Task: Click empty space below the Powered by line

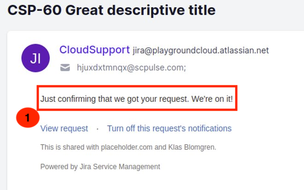Action: (138, 181)
